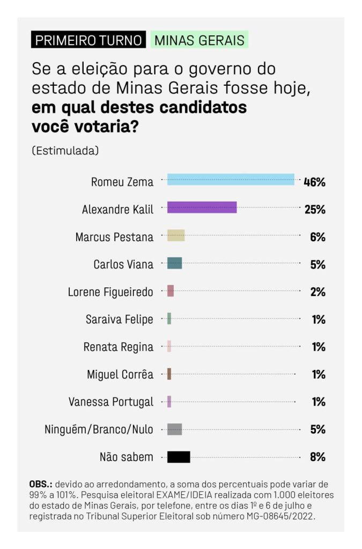Click the Romeu Zema name label
The image size is (362, 549).
tap(122, 182)
